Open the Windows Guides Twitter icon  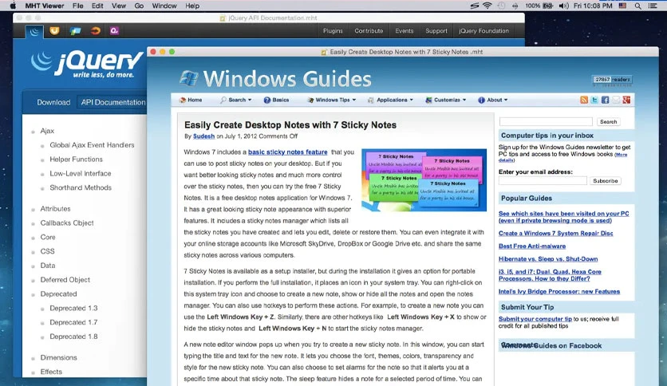pyautogui.click(x=594, y=100)
